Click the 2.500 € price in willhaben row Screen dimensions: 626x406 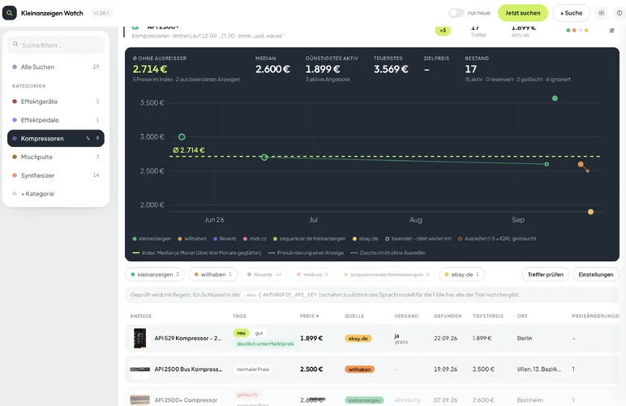click(311, 369)
